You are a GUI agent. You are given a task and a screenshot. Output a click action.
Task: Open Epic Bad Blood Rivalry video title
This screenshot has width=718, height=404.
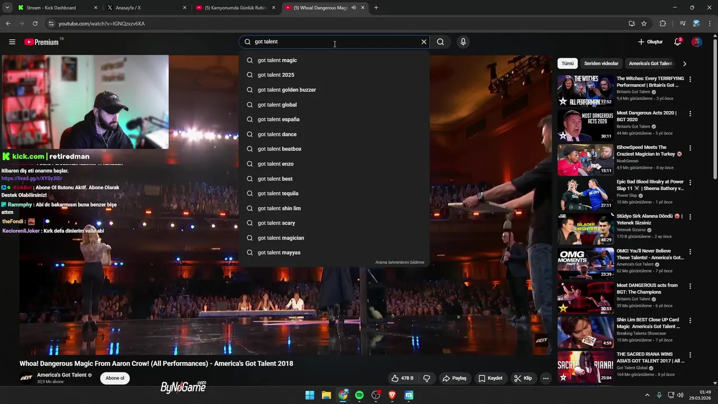(x=650, y=185)
